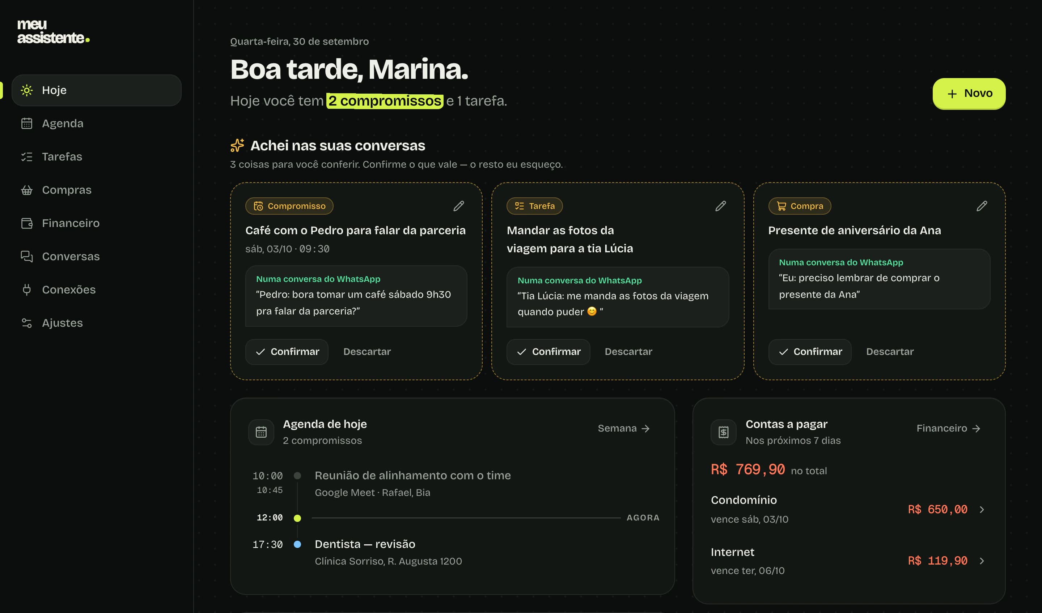
Task: Click the chat bubbles icon beside Conversas
Action: 26,257
